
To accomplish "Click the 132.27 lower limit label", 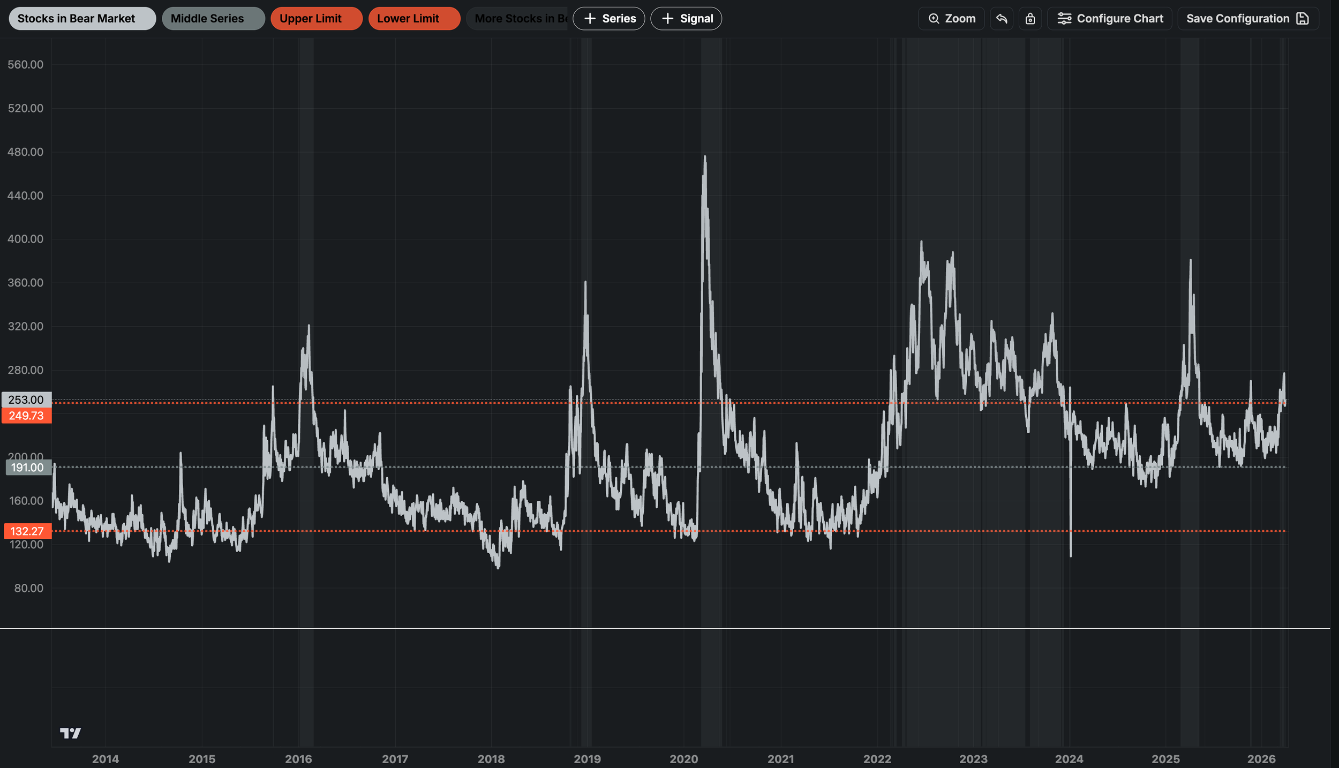I will pyautogui.click(x=27, y=531).
